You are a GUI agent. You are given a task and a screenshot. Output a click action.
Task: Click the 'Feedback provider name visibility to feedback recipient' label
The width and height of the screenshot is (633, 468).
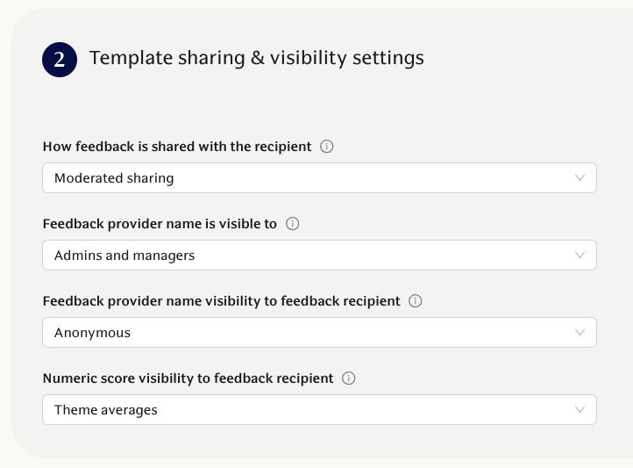coord(221,301)
